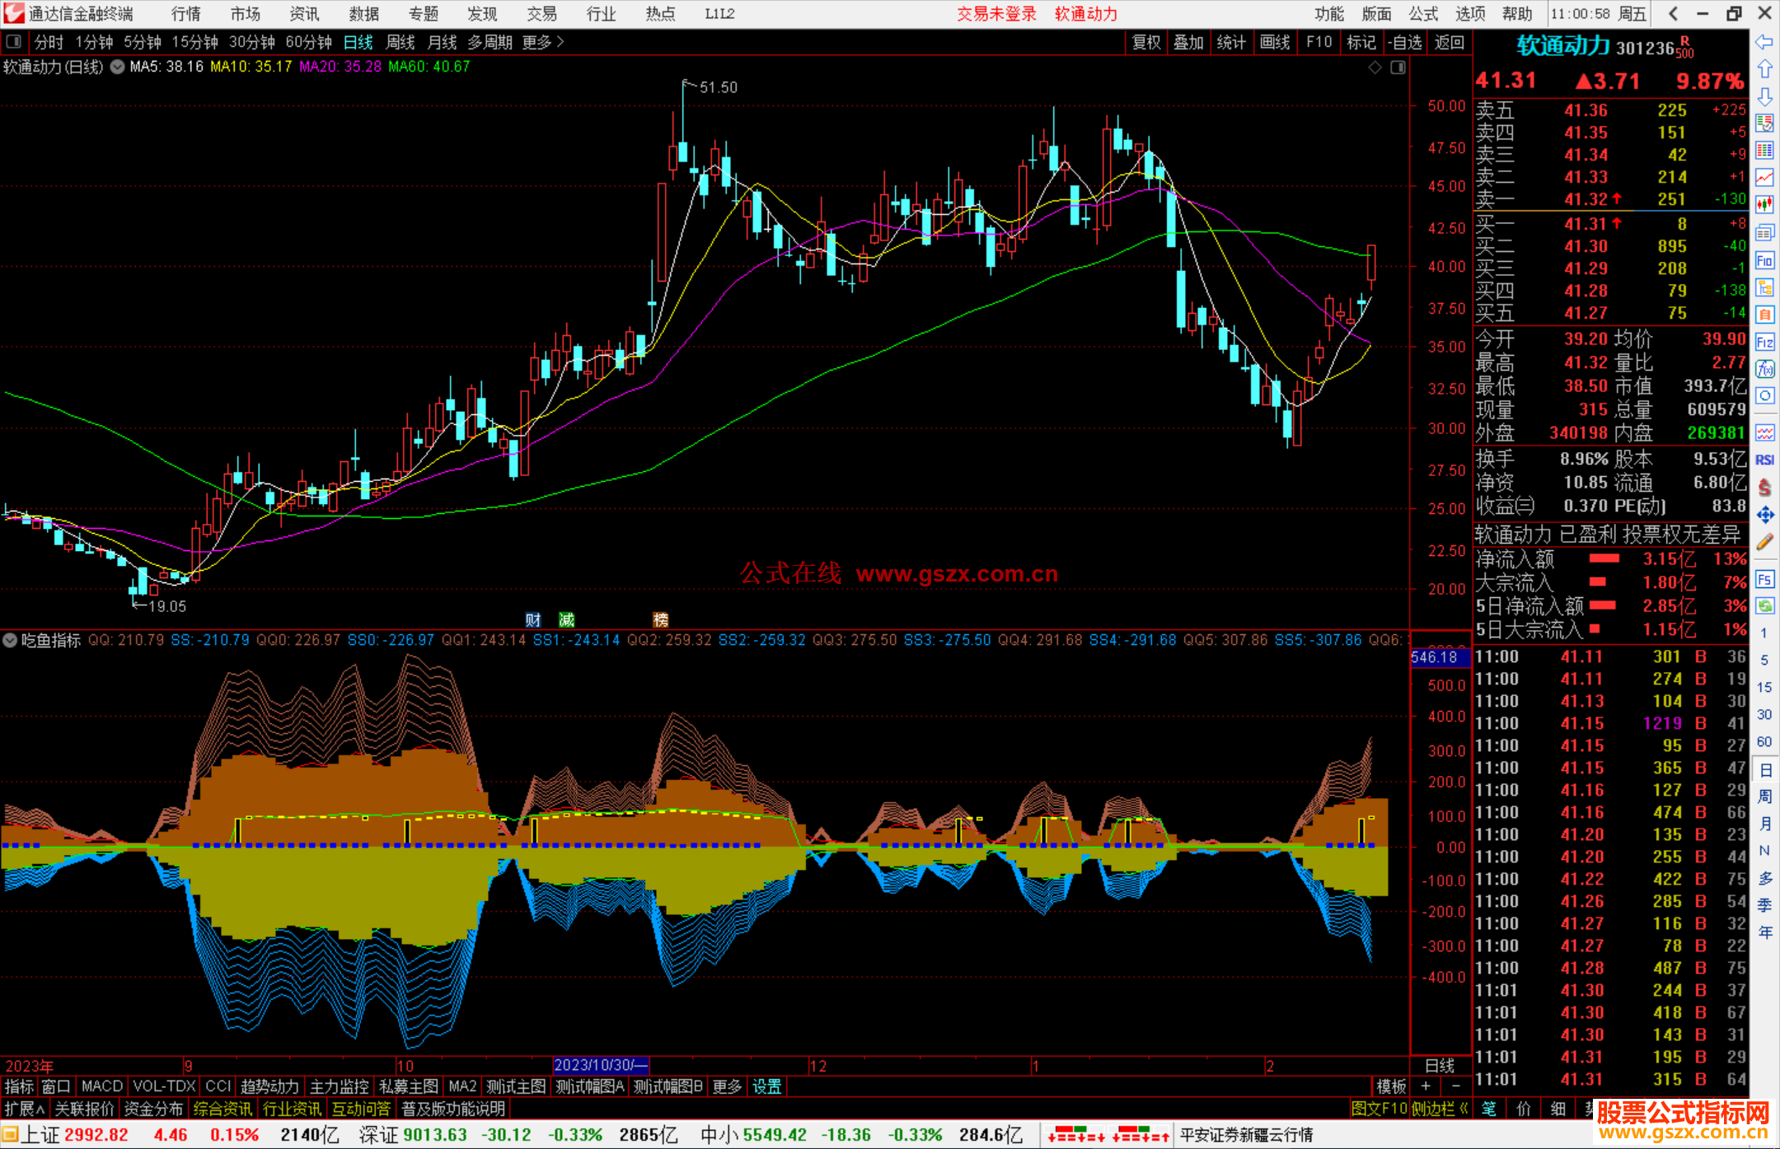Select the pencil drawing tool icon
This screenshot has width=1780, height=1149.
(x=1764, y=542)
